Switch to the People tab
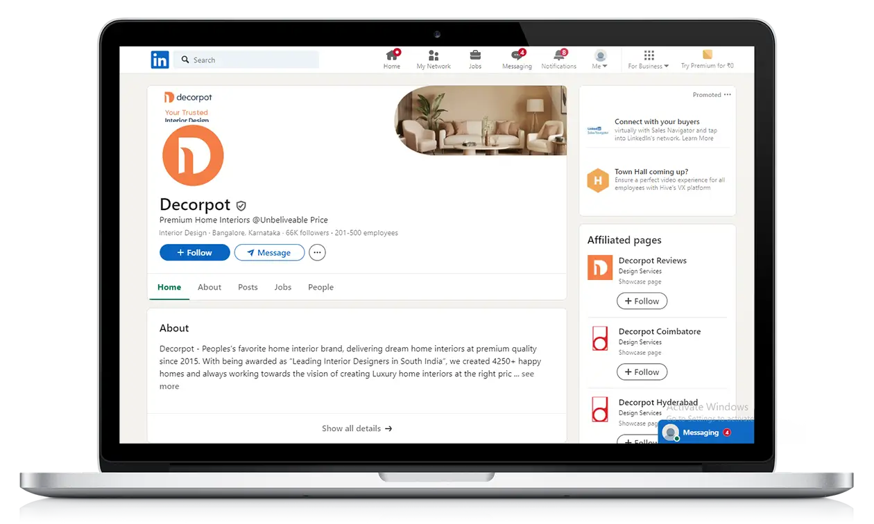The height and width of the screenshot is (524, 874). click(321, 287)
